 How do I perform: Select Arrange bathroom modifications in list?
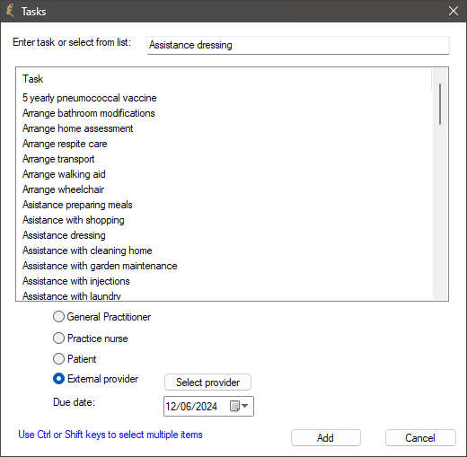pos(89,113)
